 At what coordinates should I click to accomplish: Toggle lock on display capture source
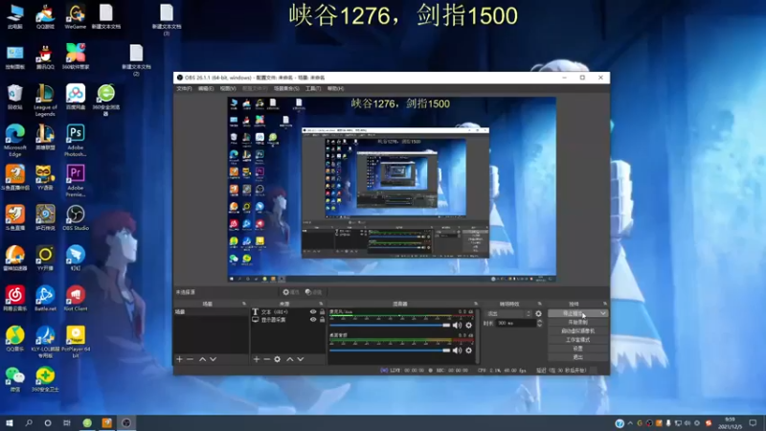[322, 320]
